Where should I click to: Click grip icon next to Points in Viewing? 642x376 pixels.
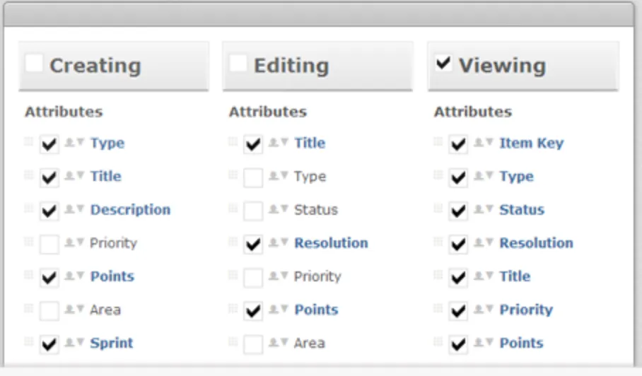click(x=438, y=342)
